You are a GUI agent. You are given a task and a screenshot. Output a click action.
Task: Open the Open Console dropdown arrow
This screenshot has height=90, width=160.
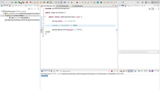[x=147, y=71]
